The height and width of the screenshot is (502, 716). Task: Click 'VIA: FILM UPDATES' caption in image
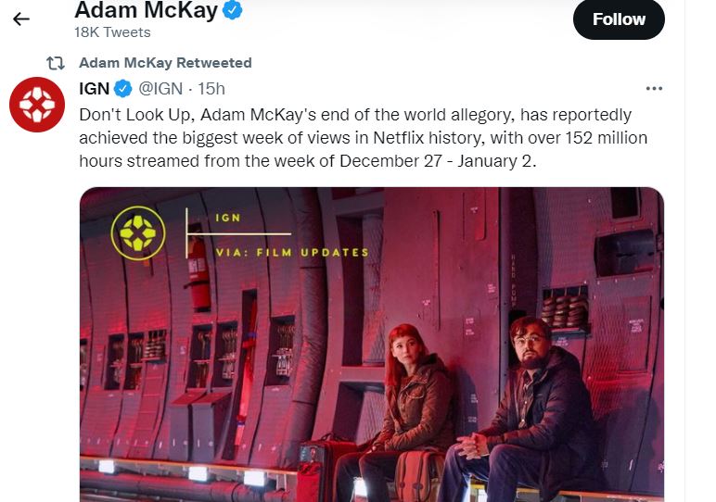pos(292,253)
